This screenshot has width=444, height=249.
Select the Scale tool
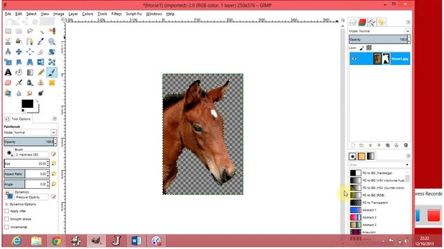8,62
